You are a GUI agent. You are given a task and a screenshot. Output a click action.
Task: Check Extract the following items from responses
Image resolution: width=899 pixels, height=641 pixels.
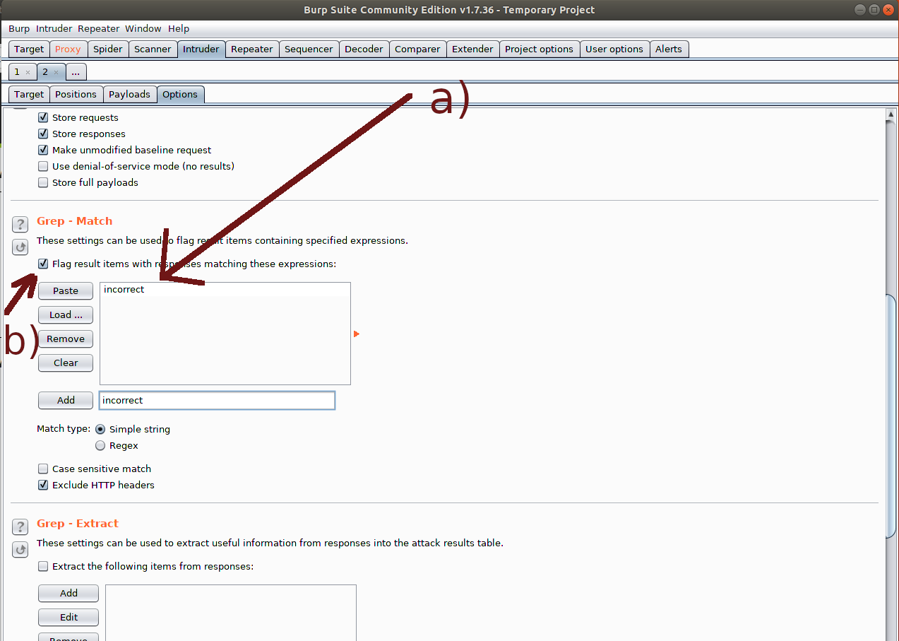click(43, 566)
